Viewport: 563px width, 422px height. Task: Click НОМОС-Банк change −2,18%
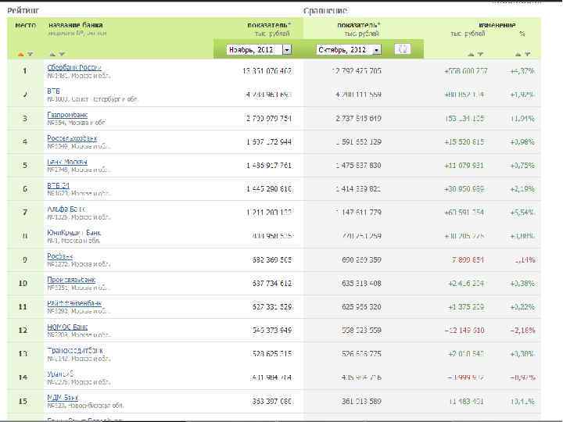[x=523, y=331]
